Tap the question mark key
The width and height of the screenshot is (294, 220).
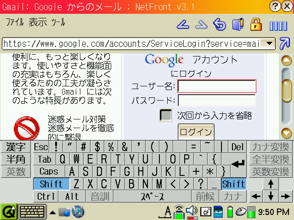201,184
